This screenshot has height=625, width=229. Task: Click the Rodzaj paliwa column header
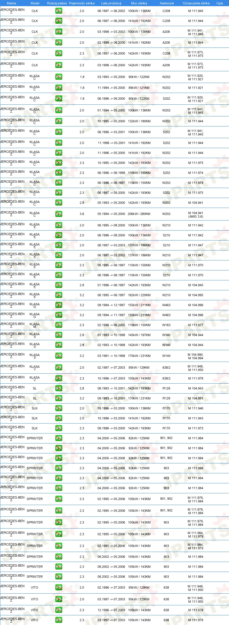[x=57, y=3]
